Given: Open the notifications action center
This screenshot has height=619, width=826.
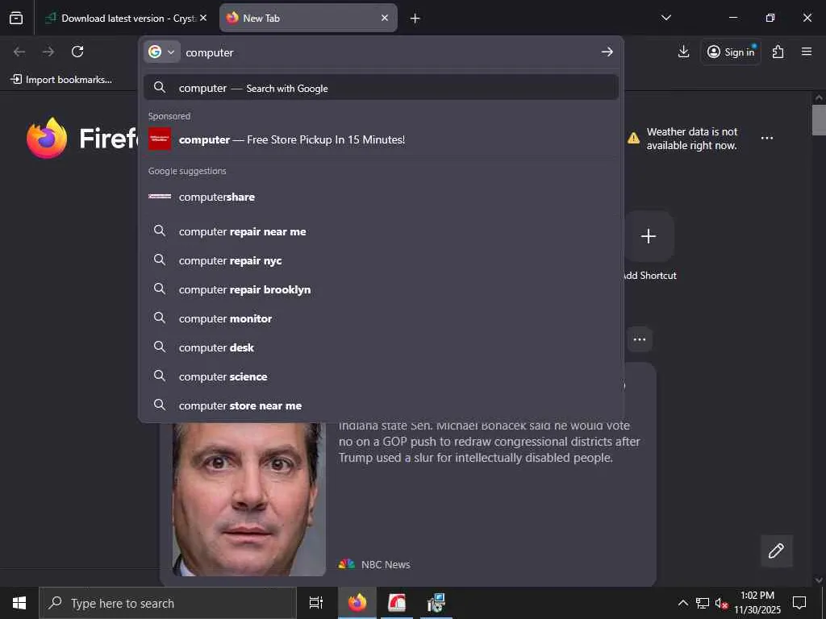Looking at the screenshot, I should tap(799, 603).
